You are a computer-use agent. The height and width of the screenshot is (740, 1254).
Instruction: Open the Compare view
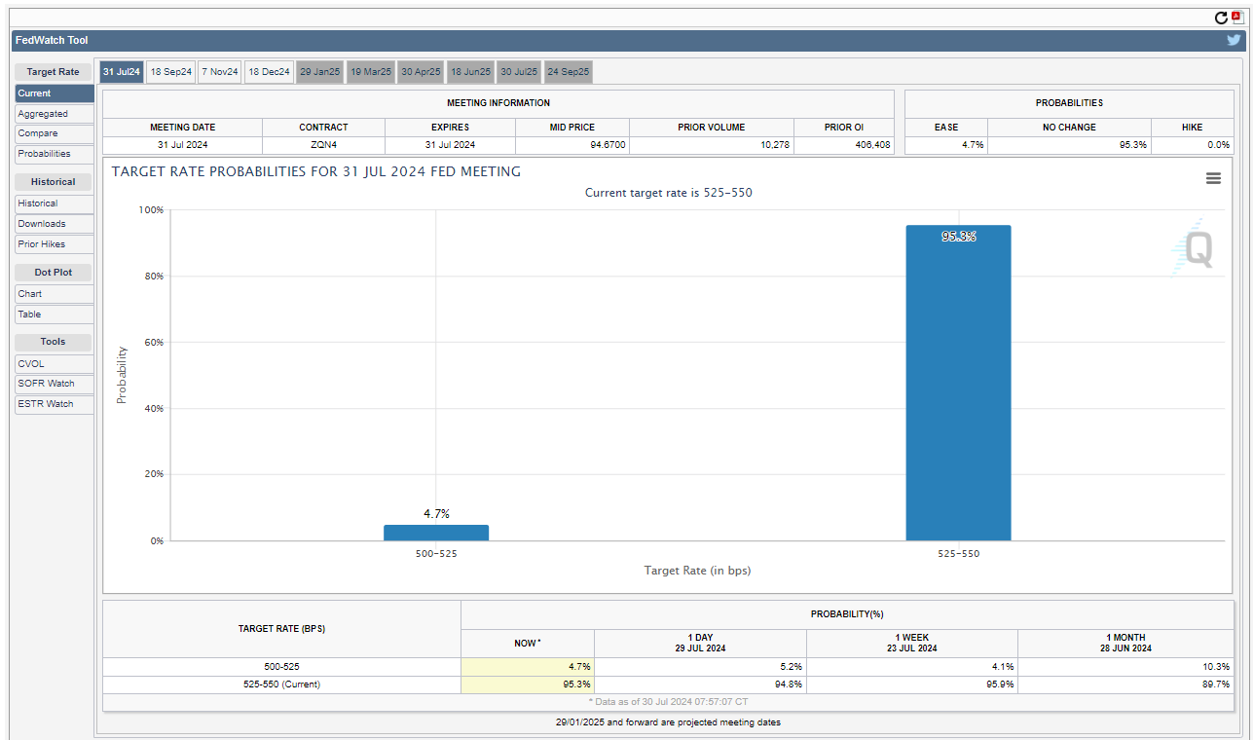tap(55, 133)
